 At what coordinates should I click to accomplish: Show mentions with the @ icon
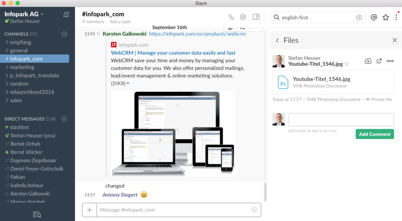click(x=374, y=17)
